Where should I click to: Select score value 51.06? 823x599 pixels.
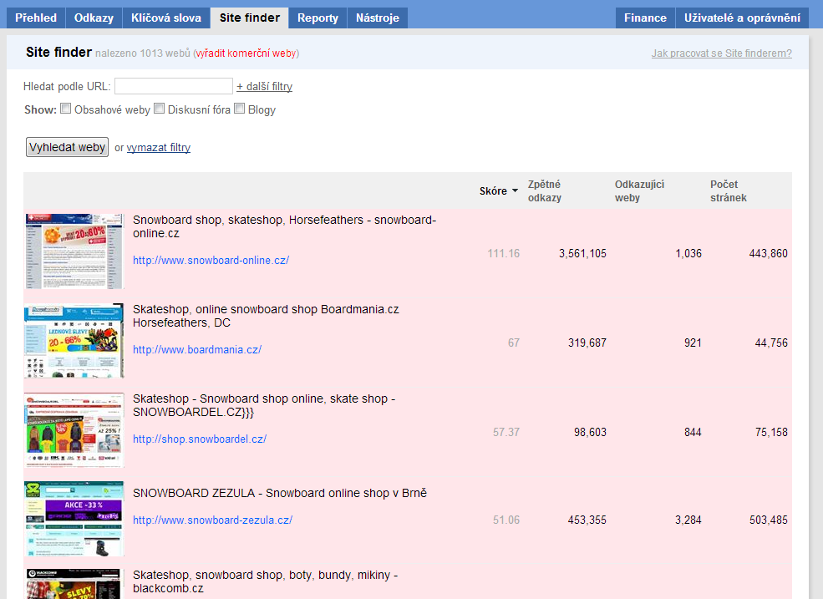point(506,520)
